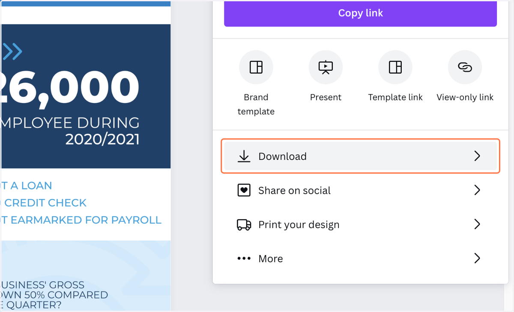This screenshot has height=312, width=514.
Task: Select the Present screen icon
Action: 326,67
